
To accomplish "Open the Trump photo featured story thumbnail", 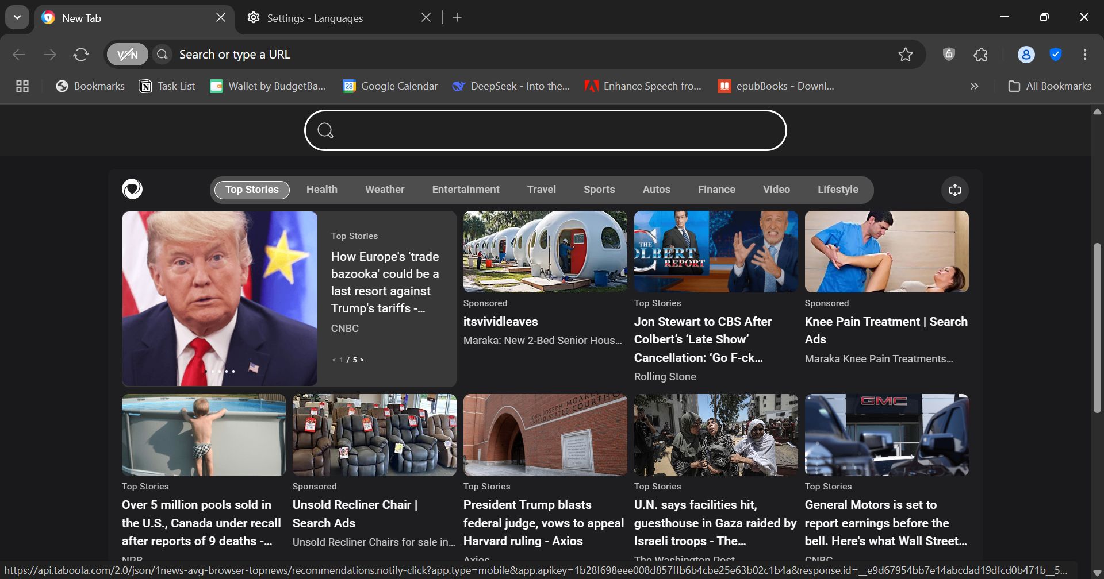I will pyautogui.click(x=220, y=299).
